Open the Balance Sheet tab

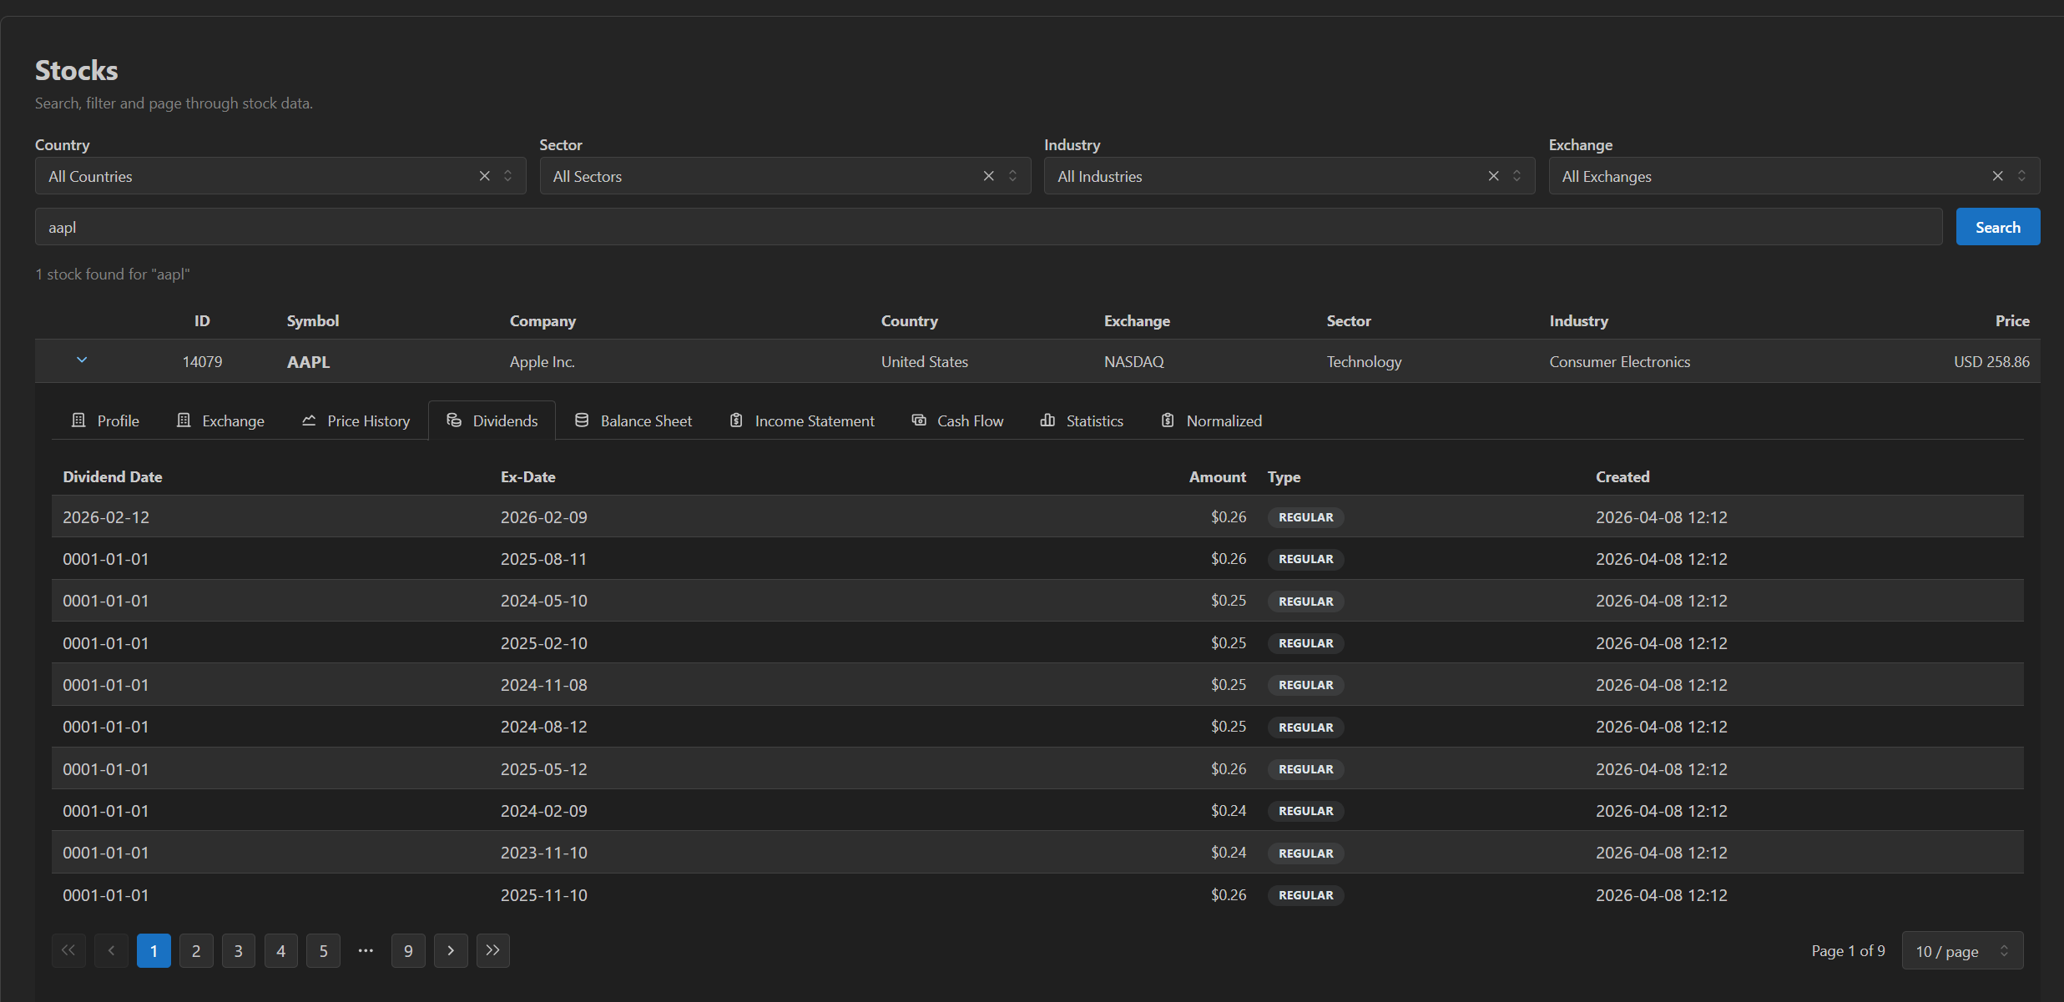click(633, 420)
